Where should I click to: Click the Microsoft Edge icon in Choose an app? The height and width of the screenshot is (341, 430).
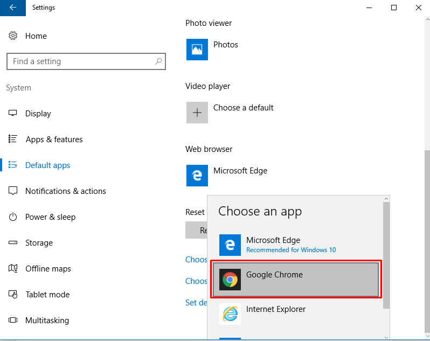point(230,245)
